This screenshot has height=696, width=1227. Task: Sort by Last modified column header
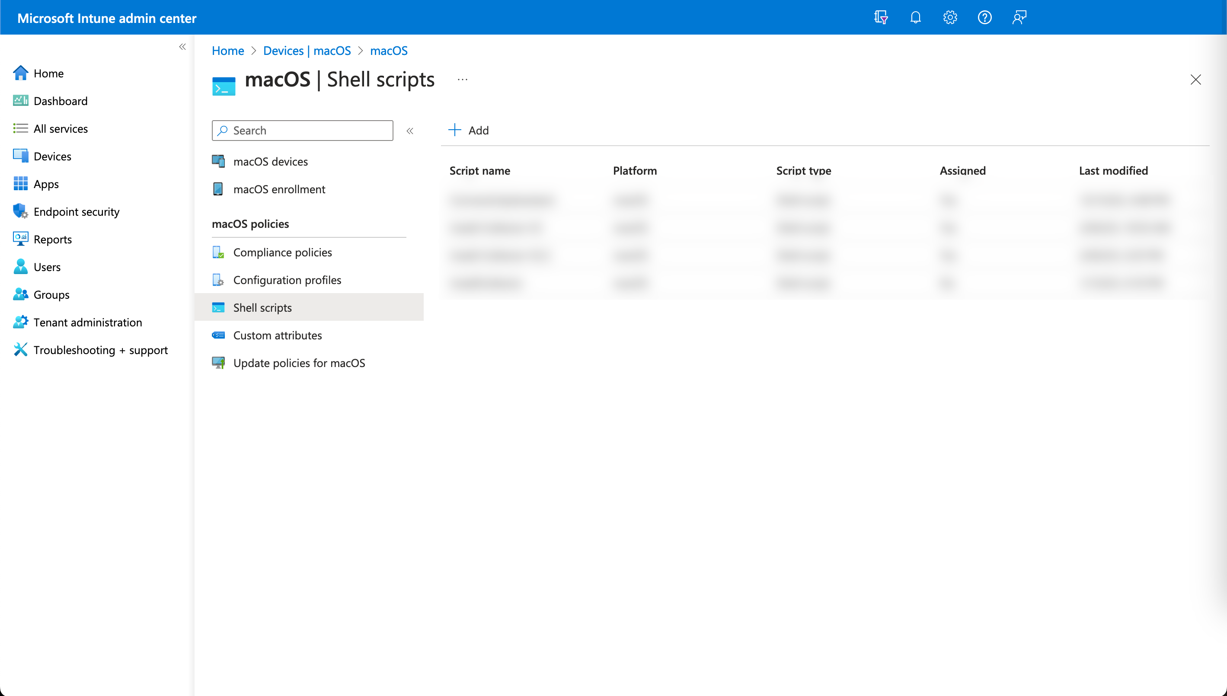coord(1113,171)
